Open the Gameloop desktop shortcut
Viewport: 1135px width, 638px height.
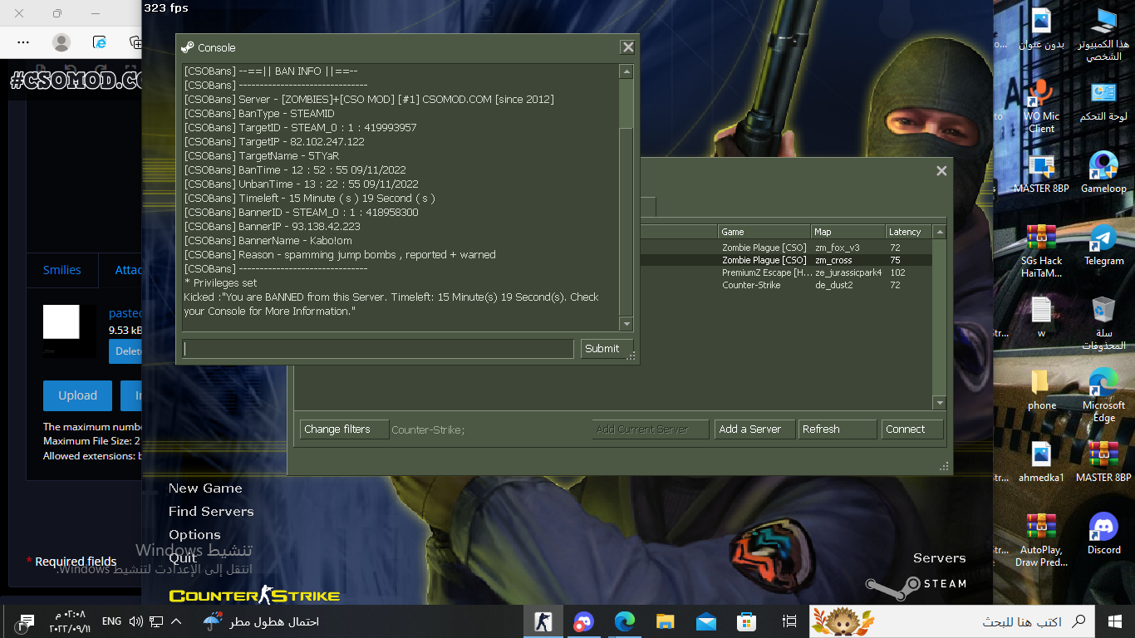coord(1103,173)
